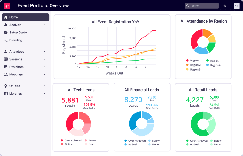Click the history clock icon

225,6
